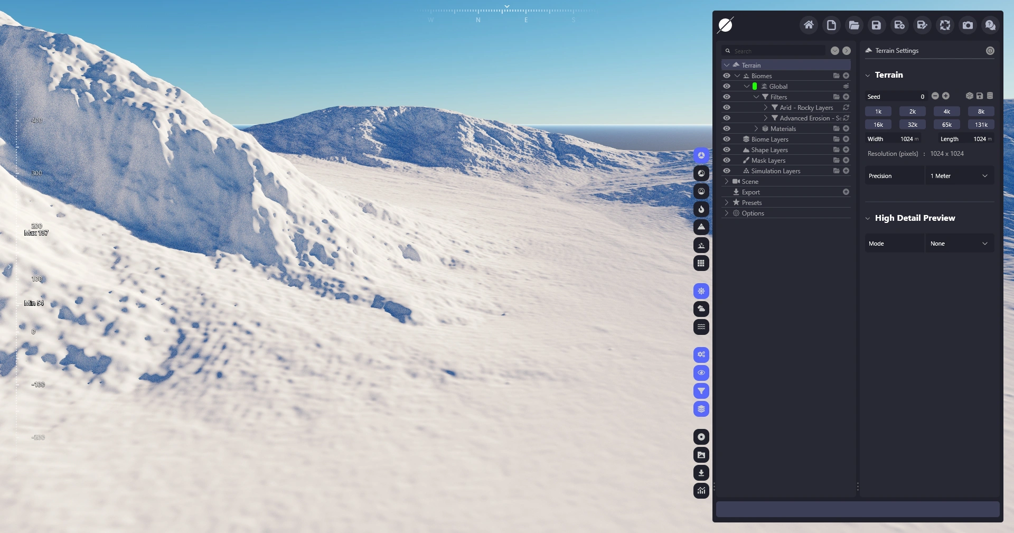Click the Search field in the tree panel
Screen dimensions: 1014x533
(776, 51)
